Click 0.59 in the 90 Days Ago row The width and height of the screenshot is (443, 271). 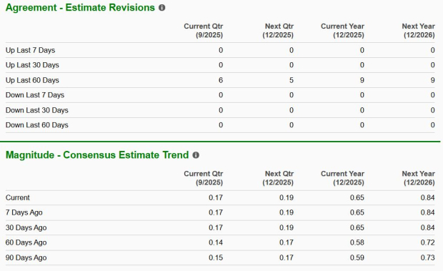(x=357, y=257)
